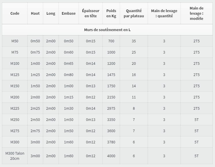
Task: Select the M50 code cell
Action: point(15,41)
